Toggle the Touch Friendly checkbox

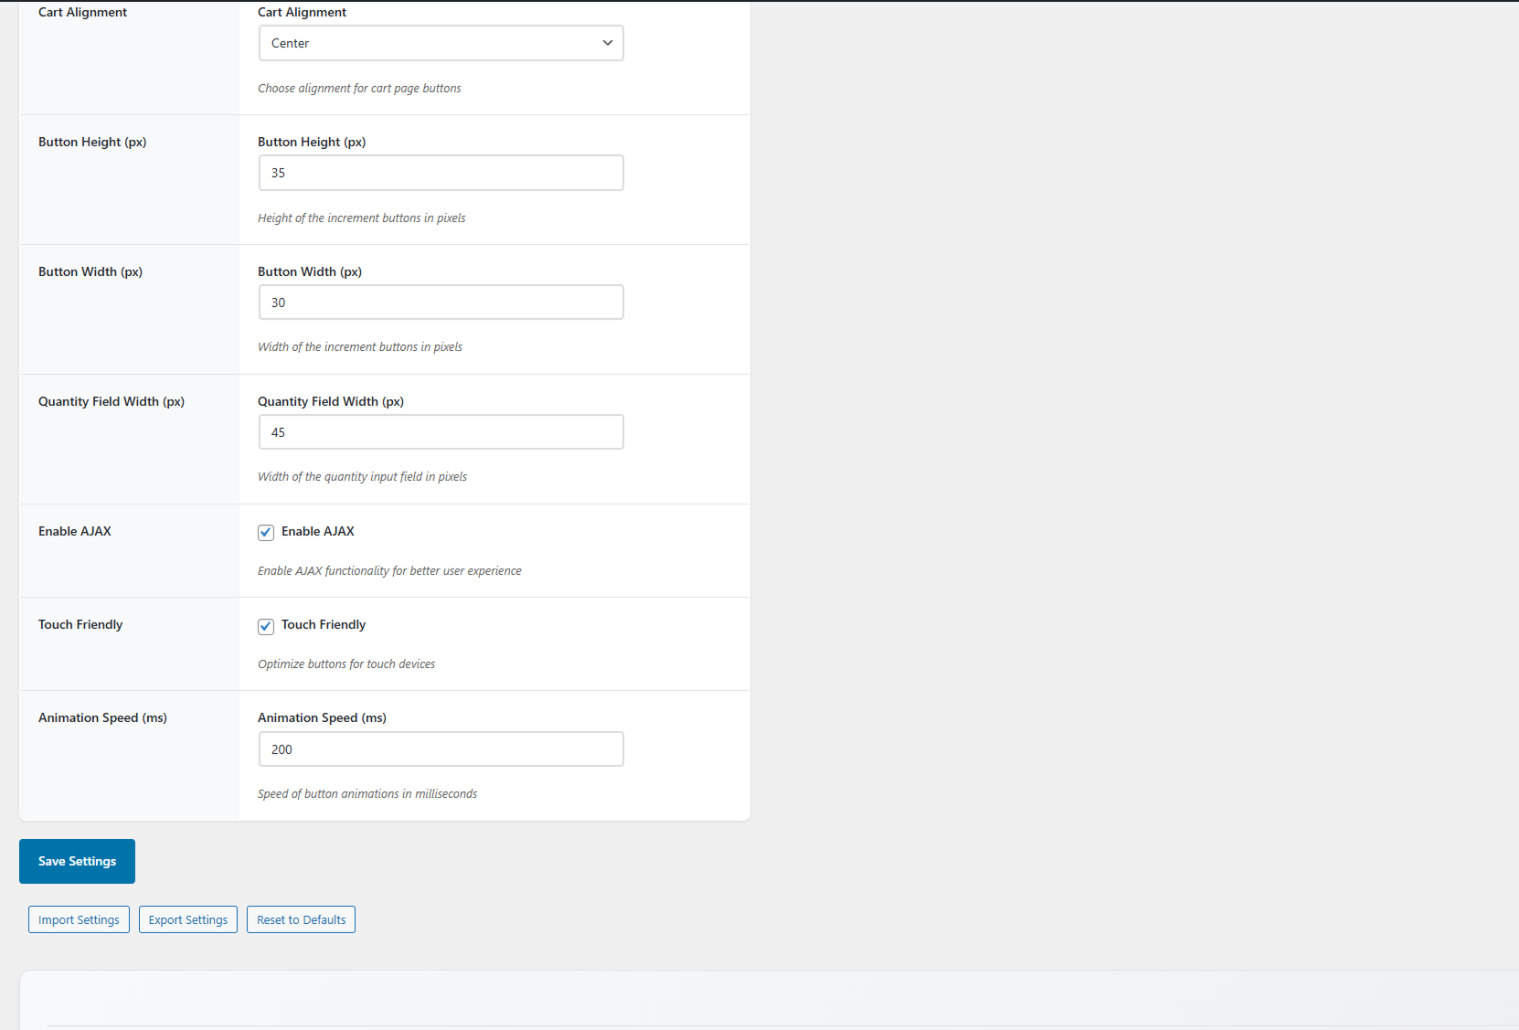[x=266, y=626]
